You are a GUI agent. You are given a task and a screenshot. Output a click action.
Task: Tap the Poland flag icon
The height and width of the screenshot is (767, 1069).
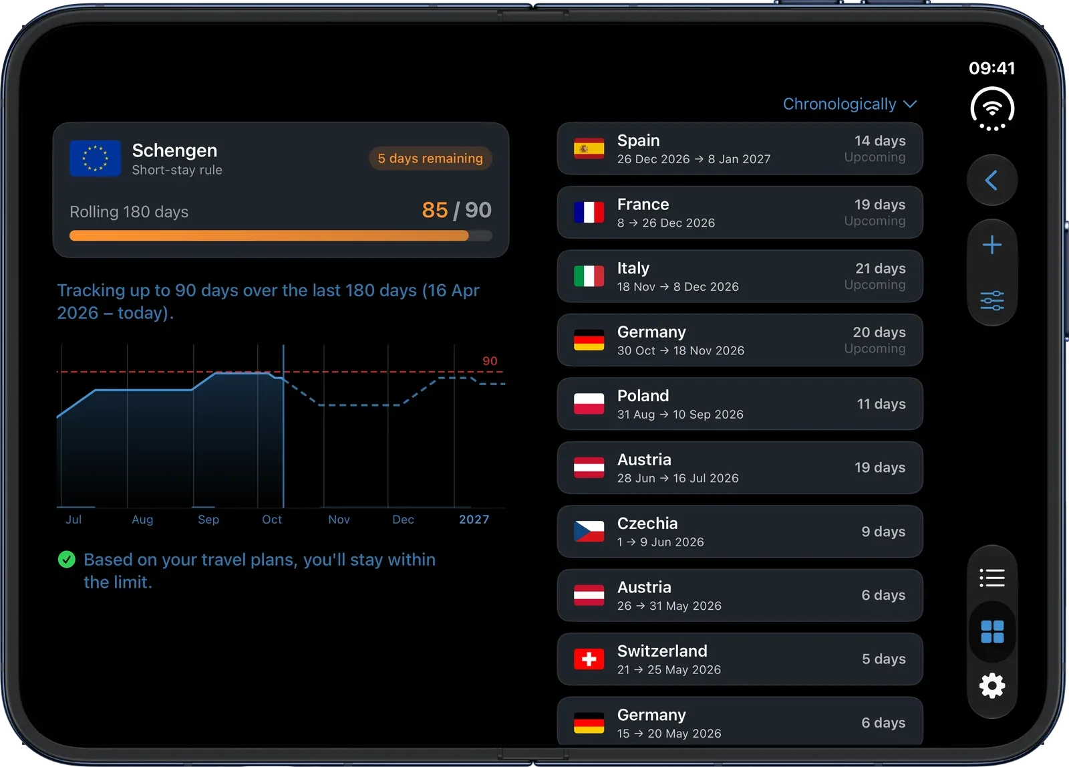[589, 404]
